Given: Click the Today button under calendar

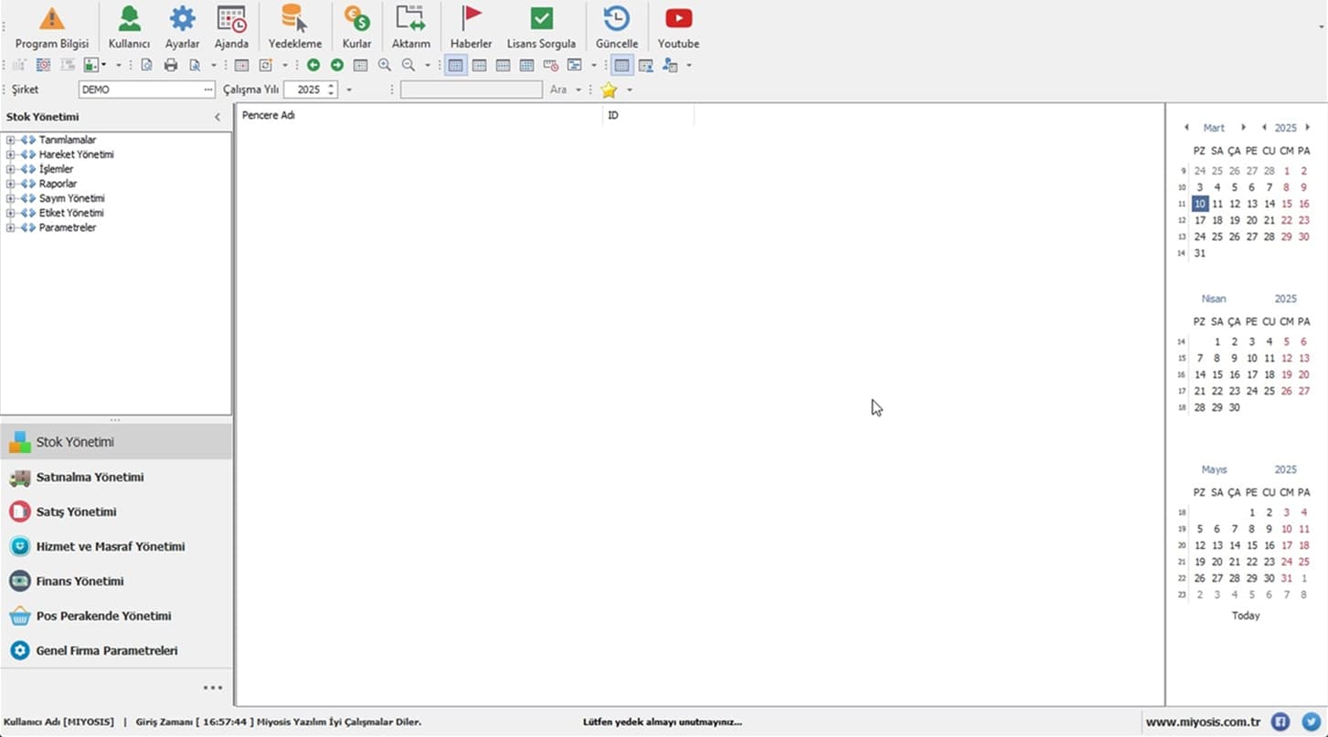Looking at the screenshot, I should [x=1245, y=616].
